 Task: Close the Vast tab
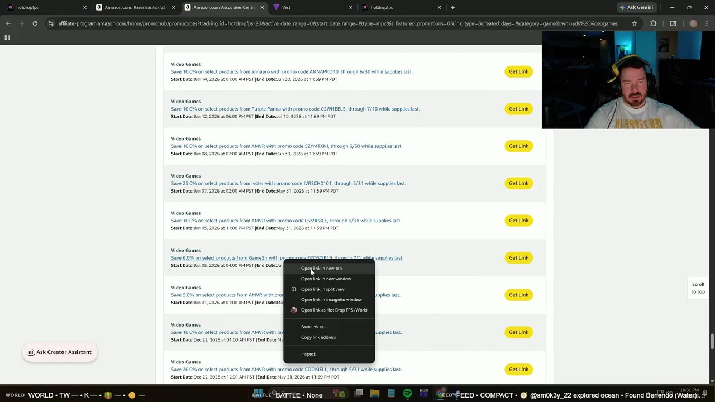pos(351,7)
